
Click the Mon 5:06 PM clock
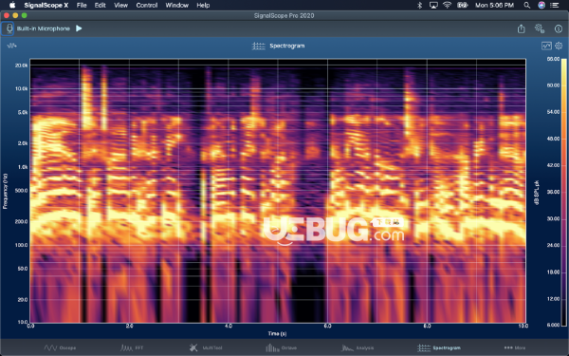[495, 5]
